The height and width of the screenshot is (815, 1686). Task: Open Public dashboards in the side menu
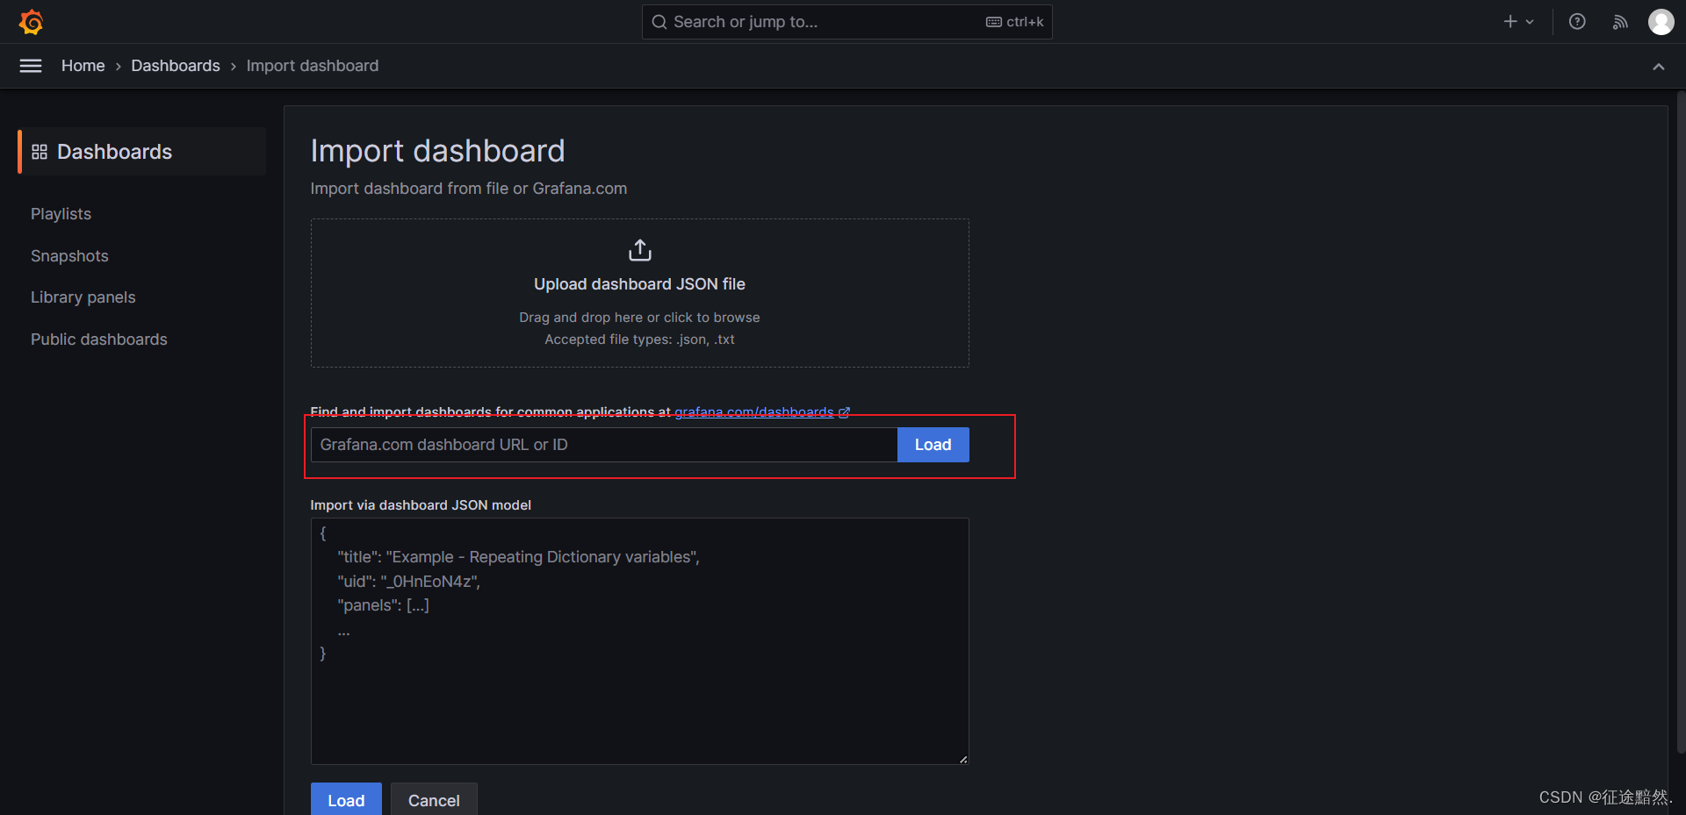[99, 340]
